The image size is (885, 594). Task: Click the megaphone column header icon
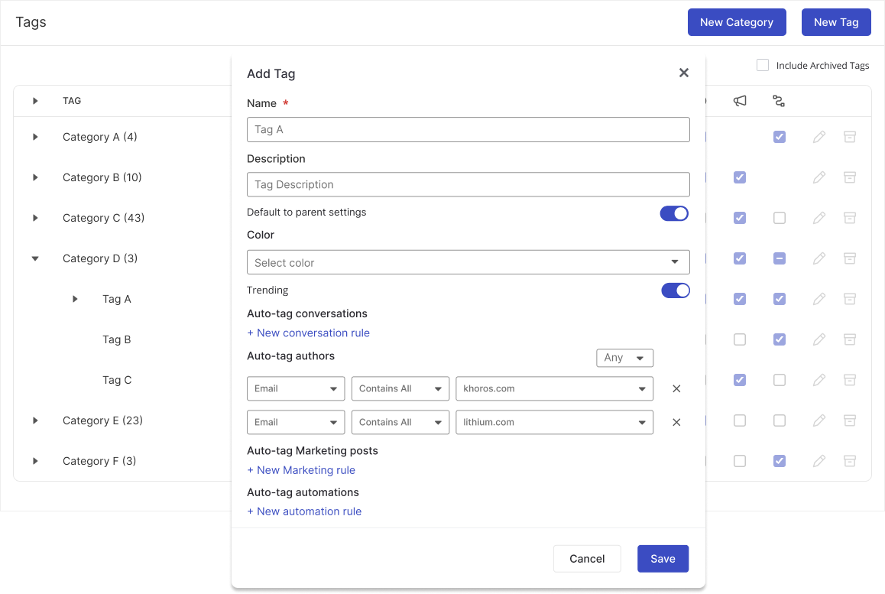click(740, 101)
